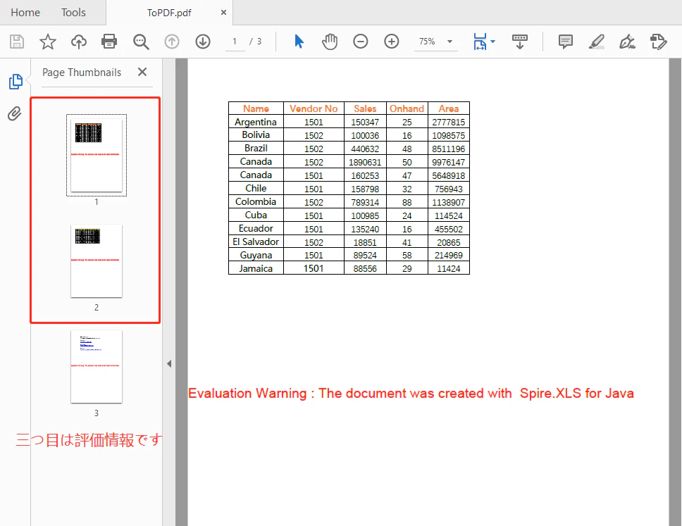This screenshot has width=682, height=526.
Task: Click the area value 2777815
Action: (x=448, y=122)
